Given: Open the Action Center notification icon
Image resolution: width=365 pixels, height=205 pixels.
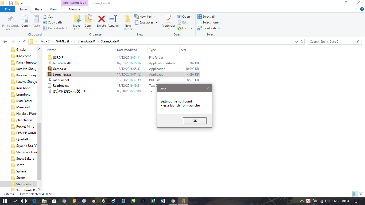Looking at the screenshot, I should [x=356, y=201].
